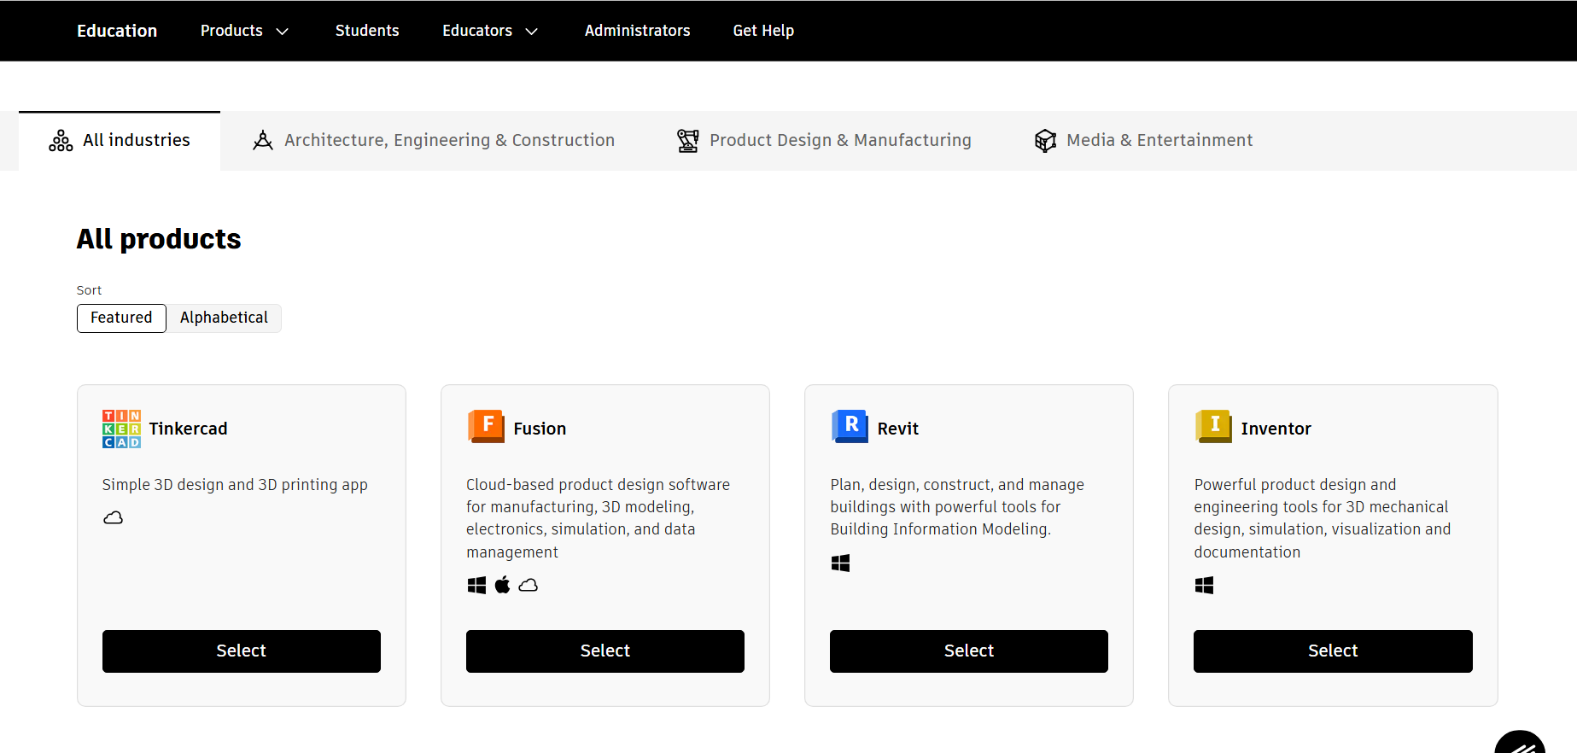Viewport: 1577px width, 753px height.
Task: Click the 'Powerful product design' Inventor description
Action: pyautogui.click(x=1323, y=518)
